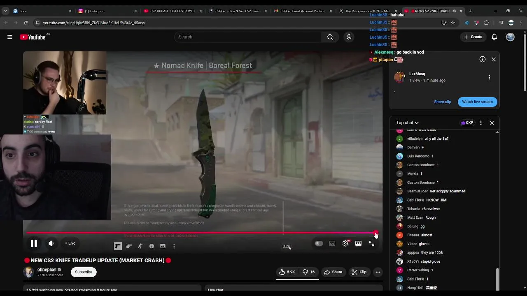The height and width of the screenshot is (296, 527).
Task: Open LexMesq clip three-dot menu
Action: (x=490, y=77)
